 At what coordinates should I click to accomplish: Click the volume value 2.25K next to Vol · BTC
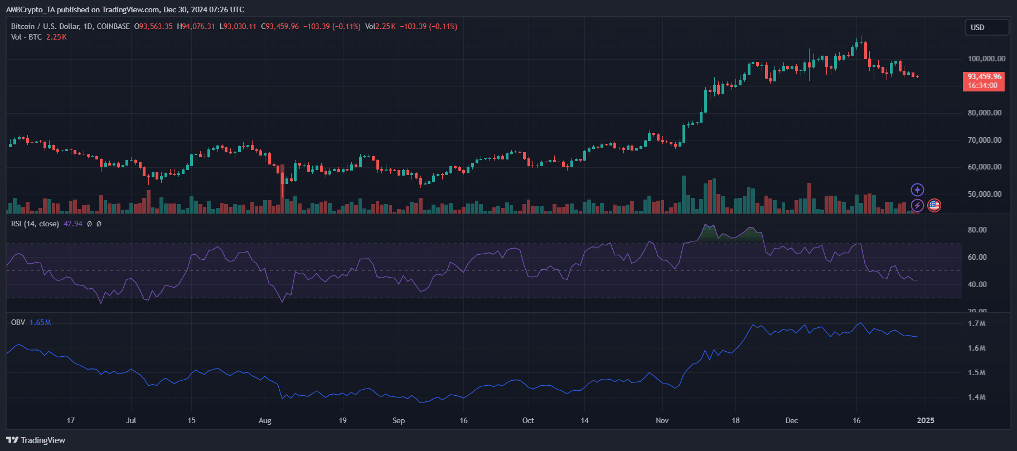pos(56,37)
